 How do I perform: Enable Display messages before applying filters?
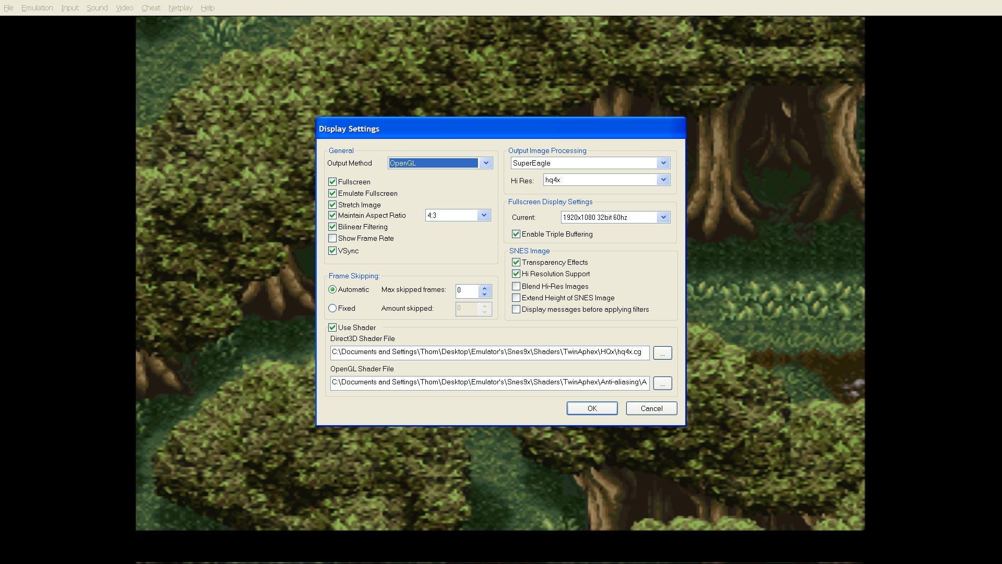pyautogui.click(x=516, y=309)
